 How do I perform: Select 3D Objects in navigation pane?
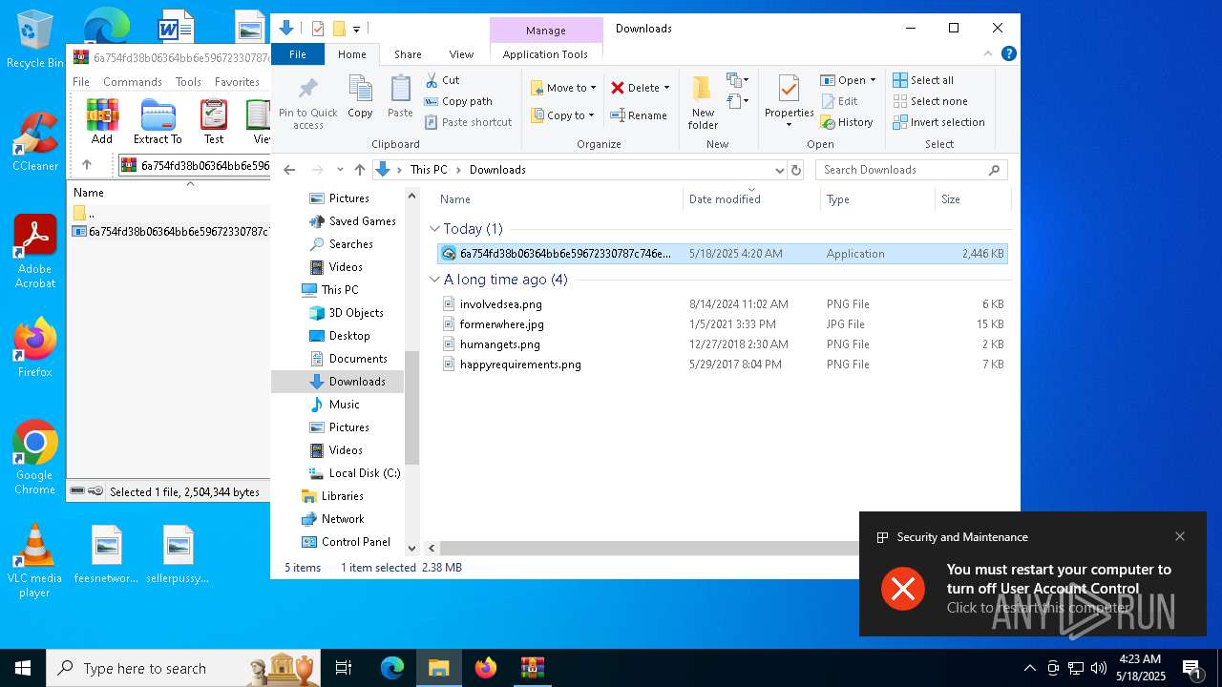[x=345, y=313]
